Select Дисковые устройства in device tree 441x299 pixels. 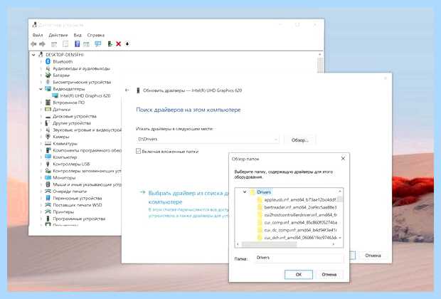click(75, 116)
